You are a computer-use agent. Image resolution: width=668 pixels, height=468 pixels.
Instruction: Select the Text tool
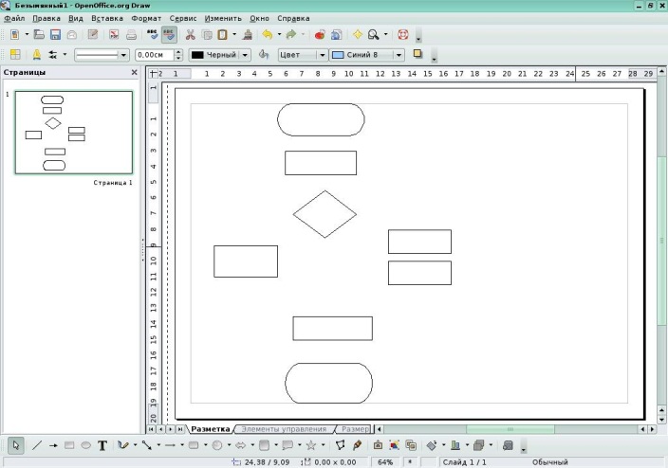(x=102, y=445)
